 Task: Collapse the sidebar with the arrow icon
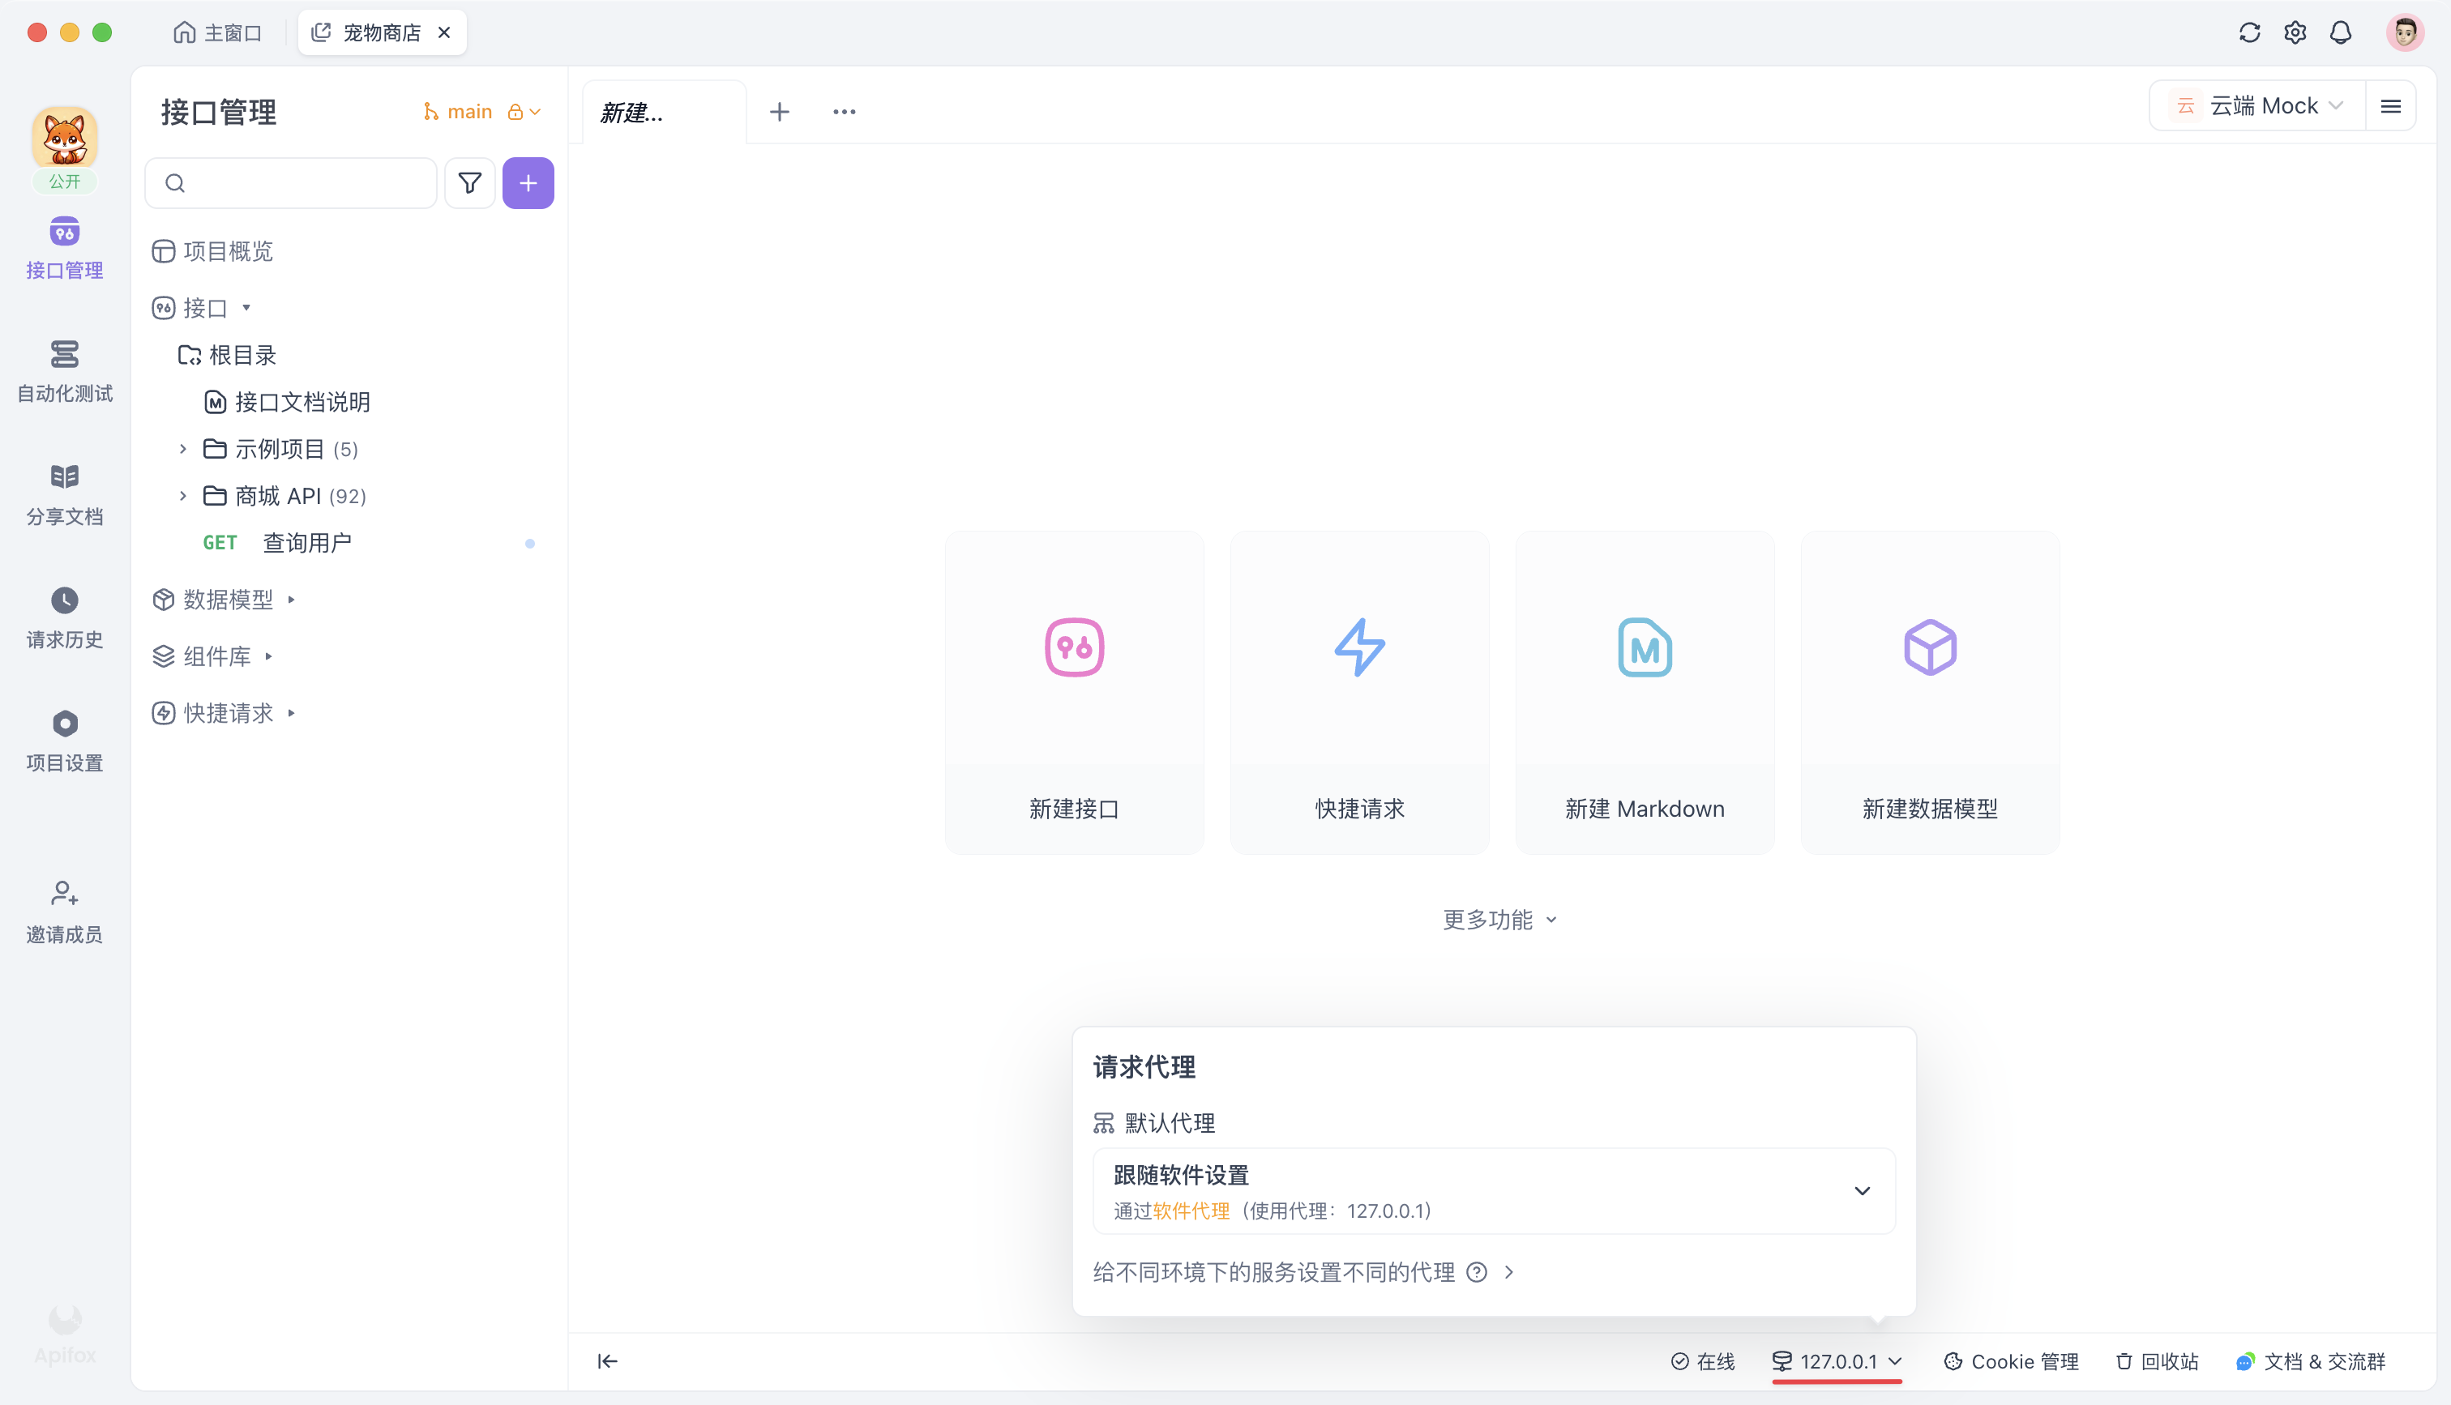coord(607,1361)
